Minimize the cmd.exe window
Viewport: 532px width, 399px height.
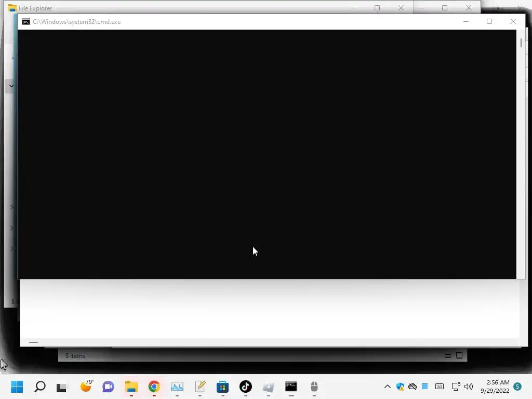click(466, 21)
